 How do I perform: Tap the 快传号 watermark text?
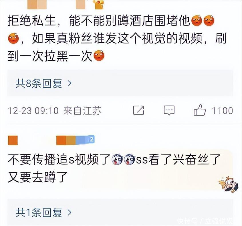[x=187, y=221]
